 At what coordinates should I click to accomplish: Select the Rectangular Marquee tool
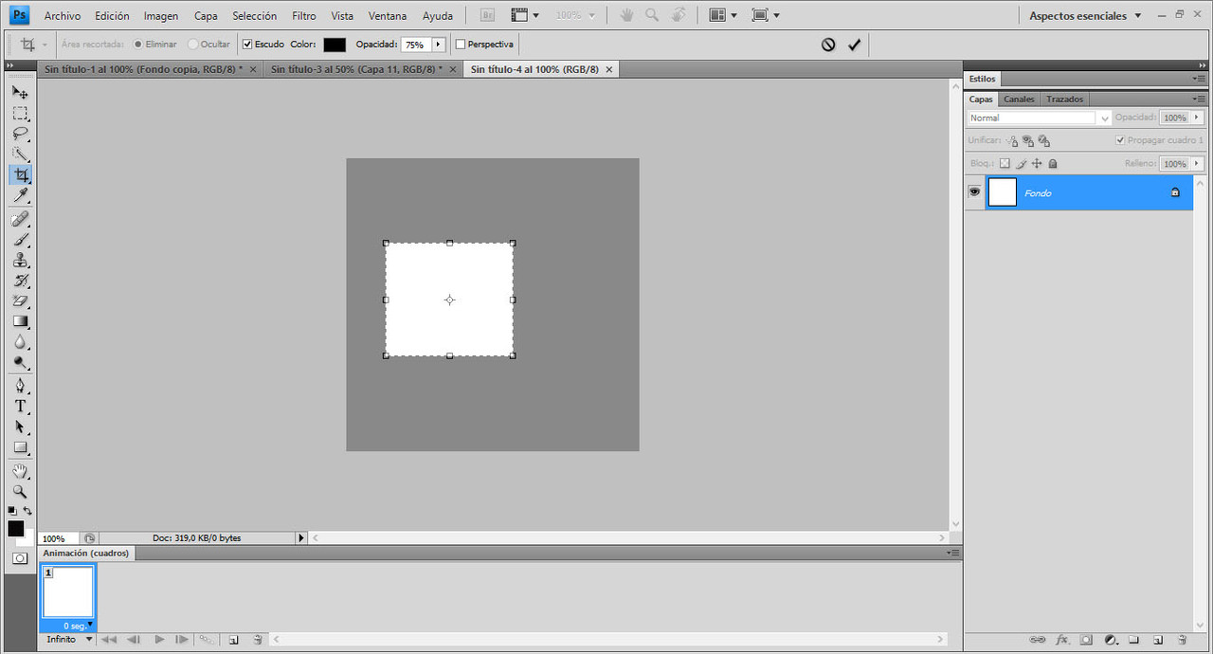pos(20,113)
